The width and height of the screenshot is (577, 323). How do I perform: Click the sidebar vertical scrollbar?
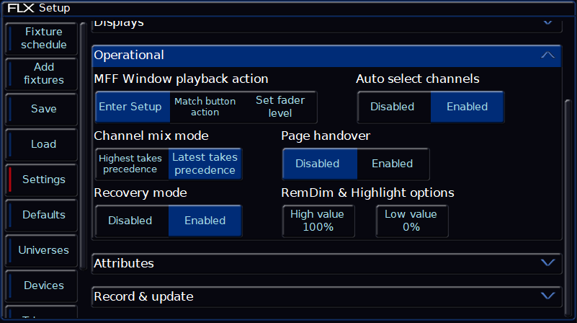83,146
